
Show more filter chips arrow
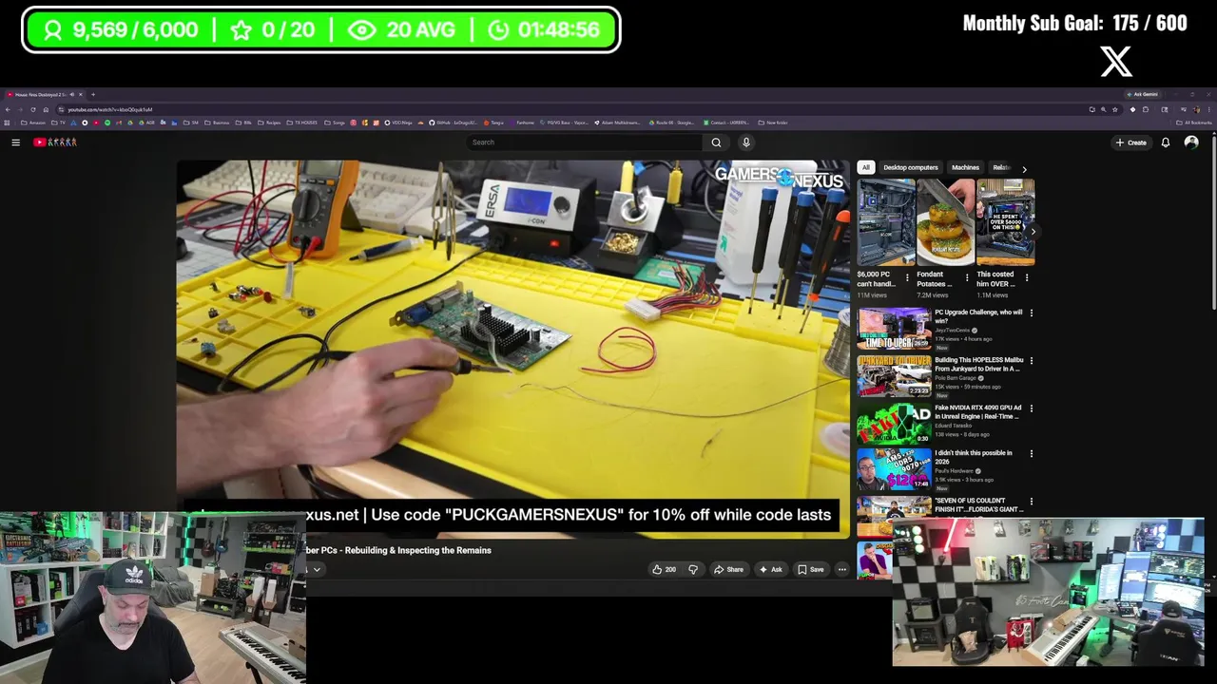(1024, 168)
